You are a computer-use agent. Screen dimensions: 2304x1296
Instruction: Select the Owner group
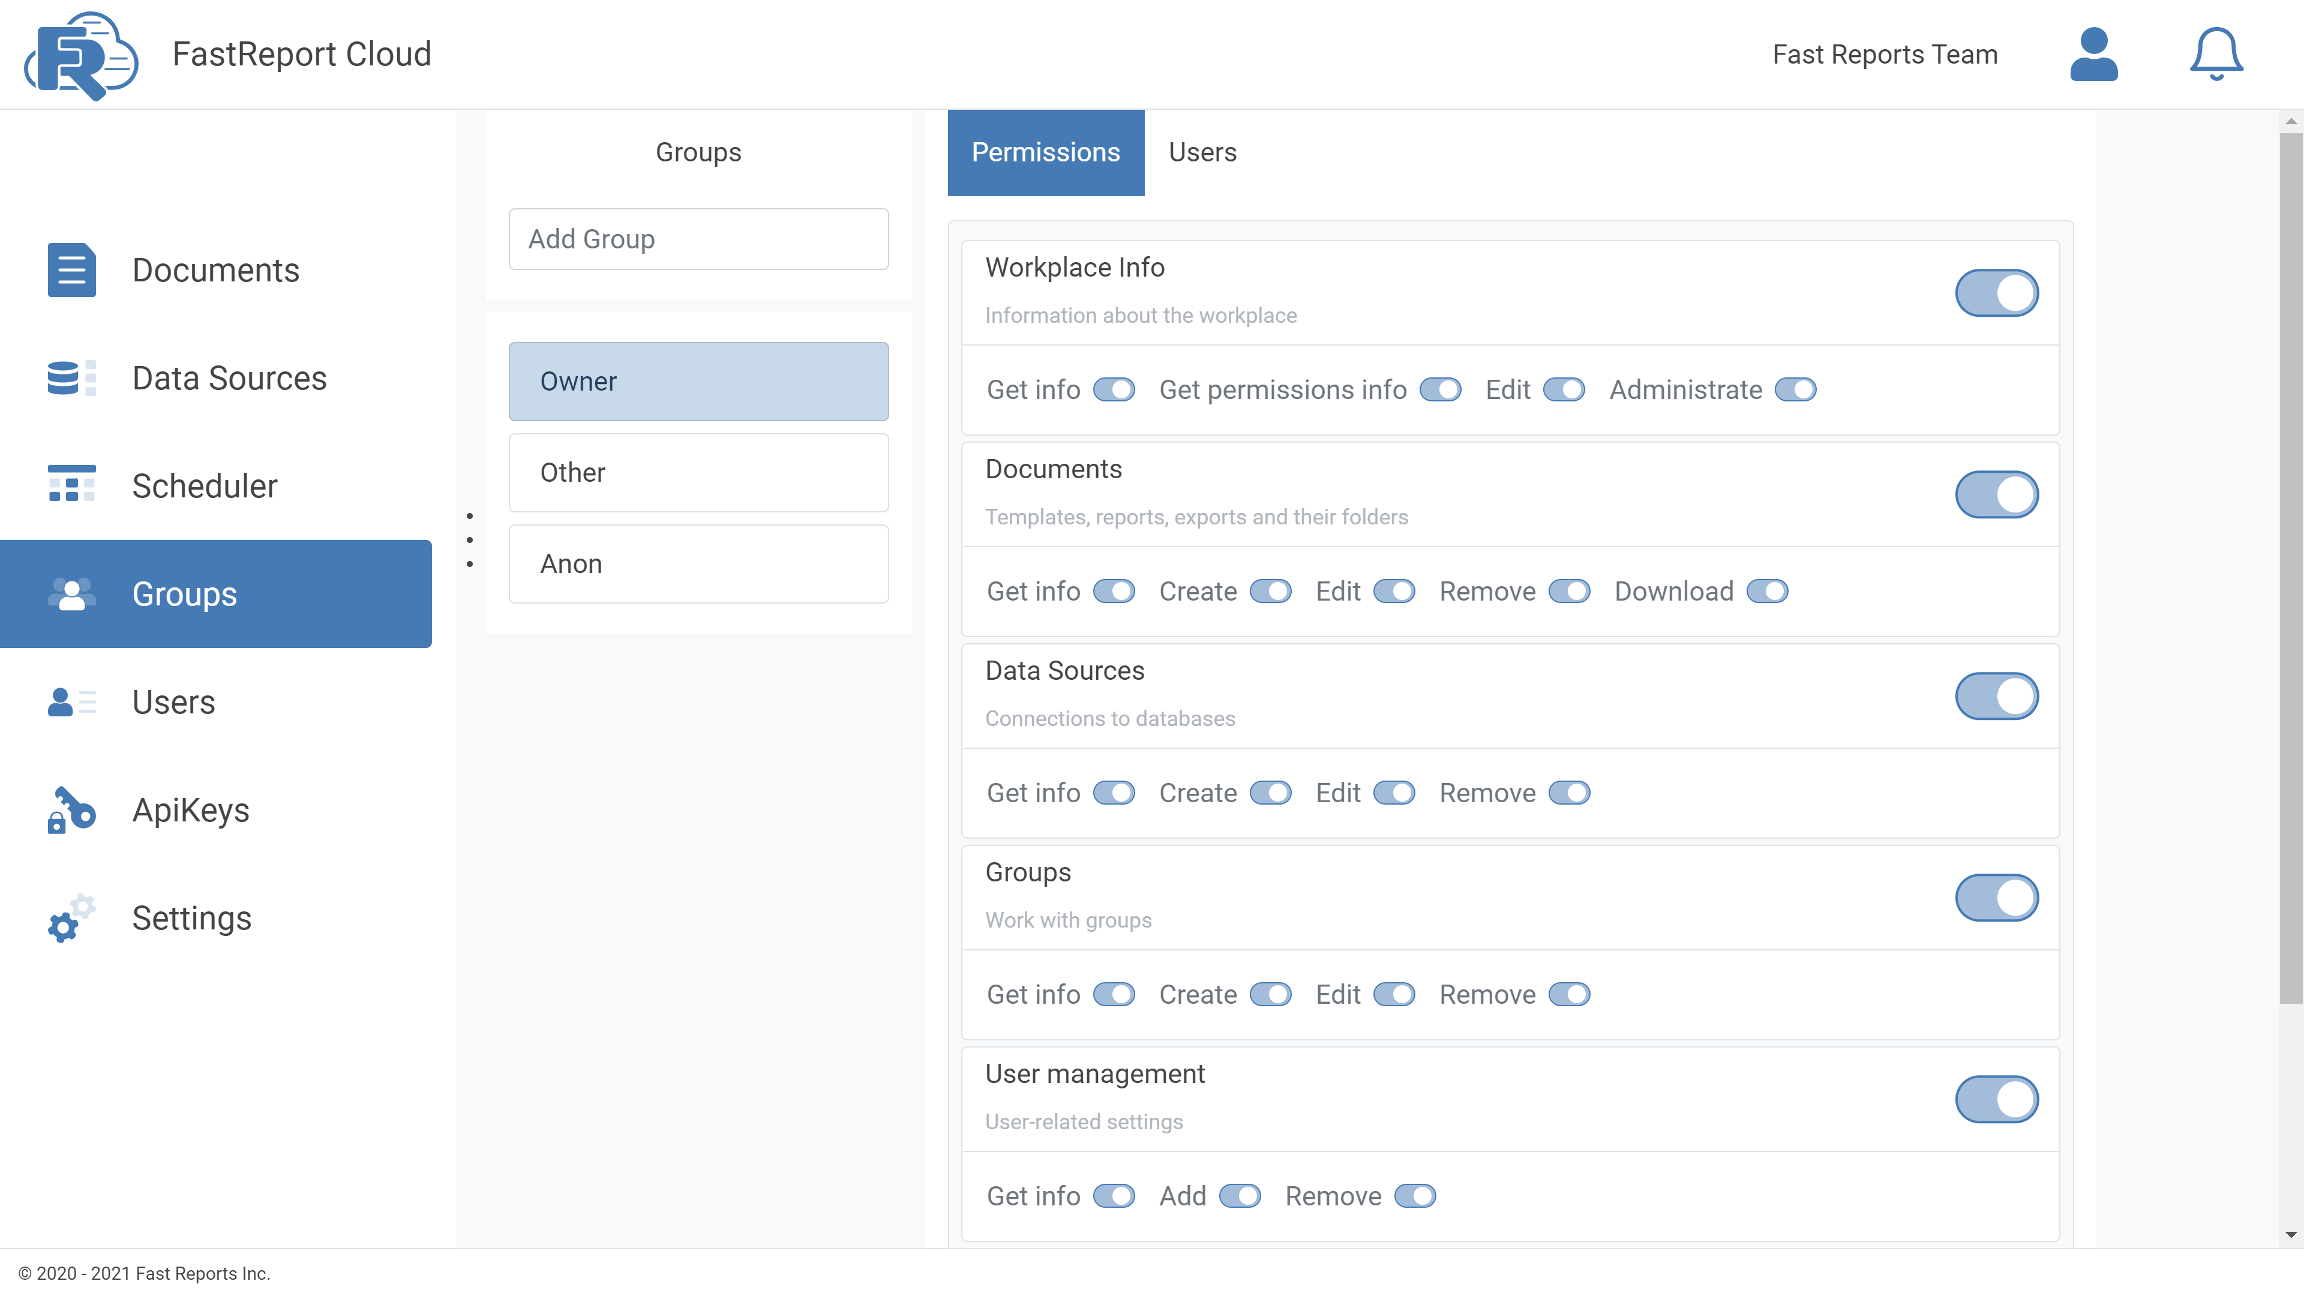pos(698,381)
